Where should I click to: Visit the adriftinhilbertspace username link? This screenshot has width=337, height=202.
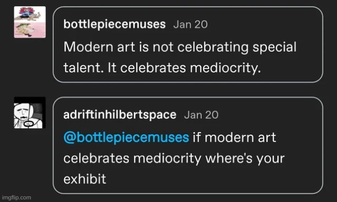[x=120, y=115]
